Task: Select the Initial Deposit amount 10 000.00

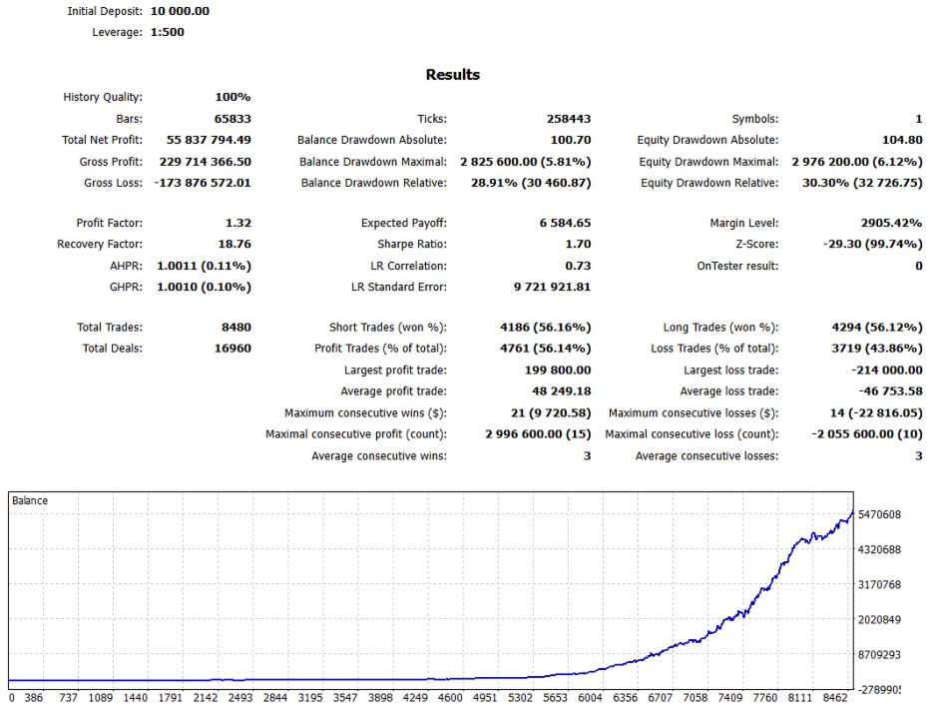Action: pos(180,11)
